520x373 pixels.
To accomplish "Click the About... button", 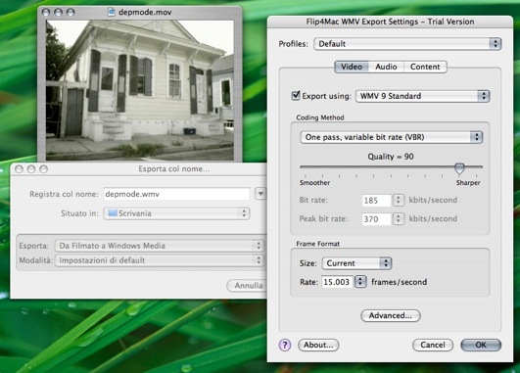I will click(x=318, y=346).
